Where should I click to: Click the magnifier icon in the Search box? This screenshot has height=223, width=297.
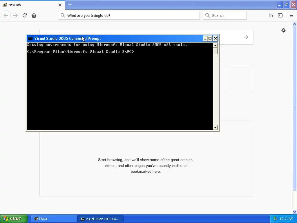(x=208, y=15)
